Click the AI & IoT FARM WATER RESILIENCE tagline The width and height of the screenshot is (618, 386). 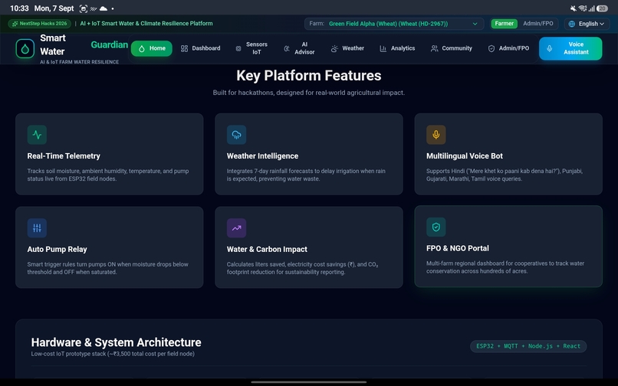(x=79, y=62)
